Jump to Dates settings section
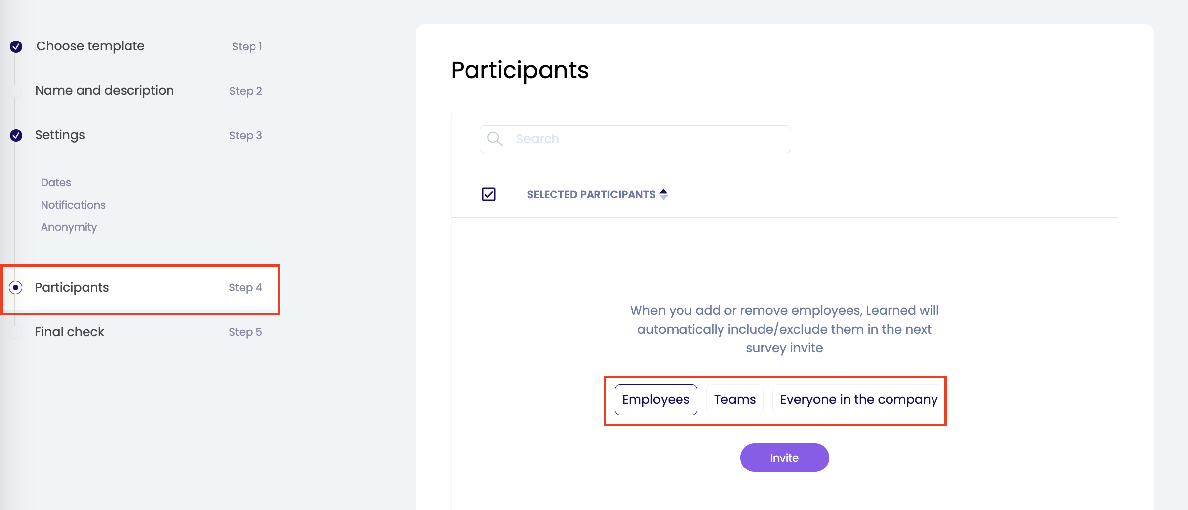 click(56, 182)
